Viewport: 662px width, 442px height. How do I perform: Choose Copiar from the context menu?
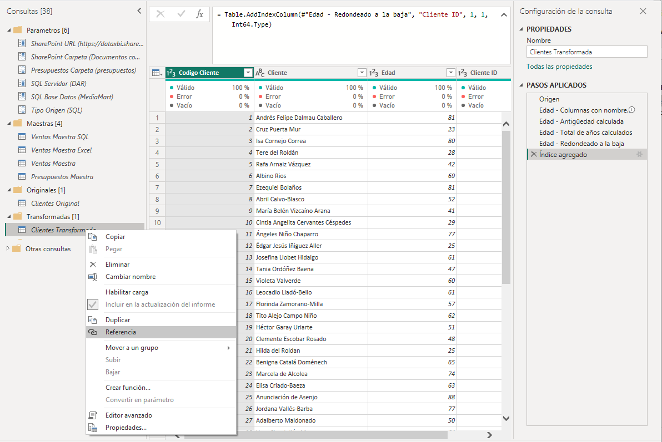click(116, 237)
